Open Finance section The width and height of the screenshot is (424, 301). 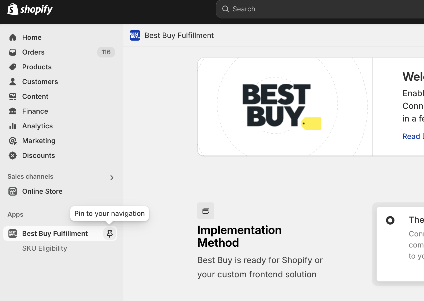point(35,111)
